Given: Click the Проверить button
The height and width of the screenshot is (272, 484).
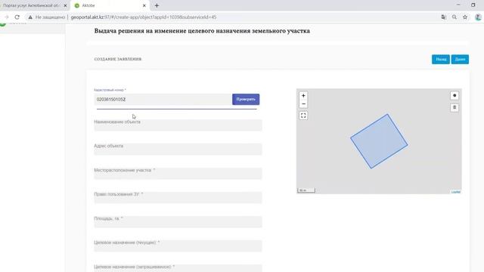Looking at the screenshot, I should [246, 99].
